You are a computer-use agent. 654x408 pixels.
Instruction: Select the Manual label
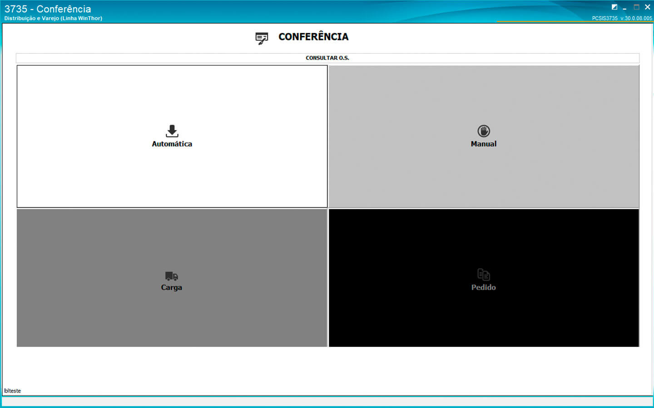[x=484, y=144]
